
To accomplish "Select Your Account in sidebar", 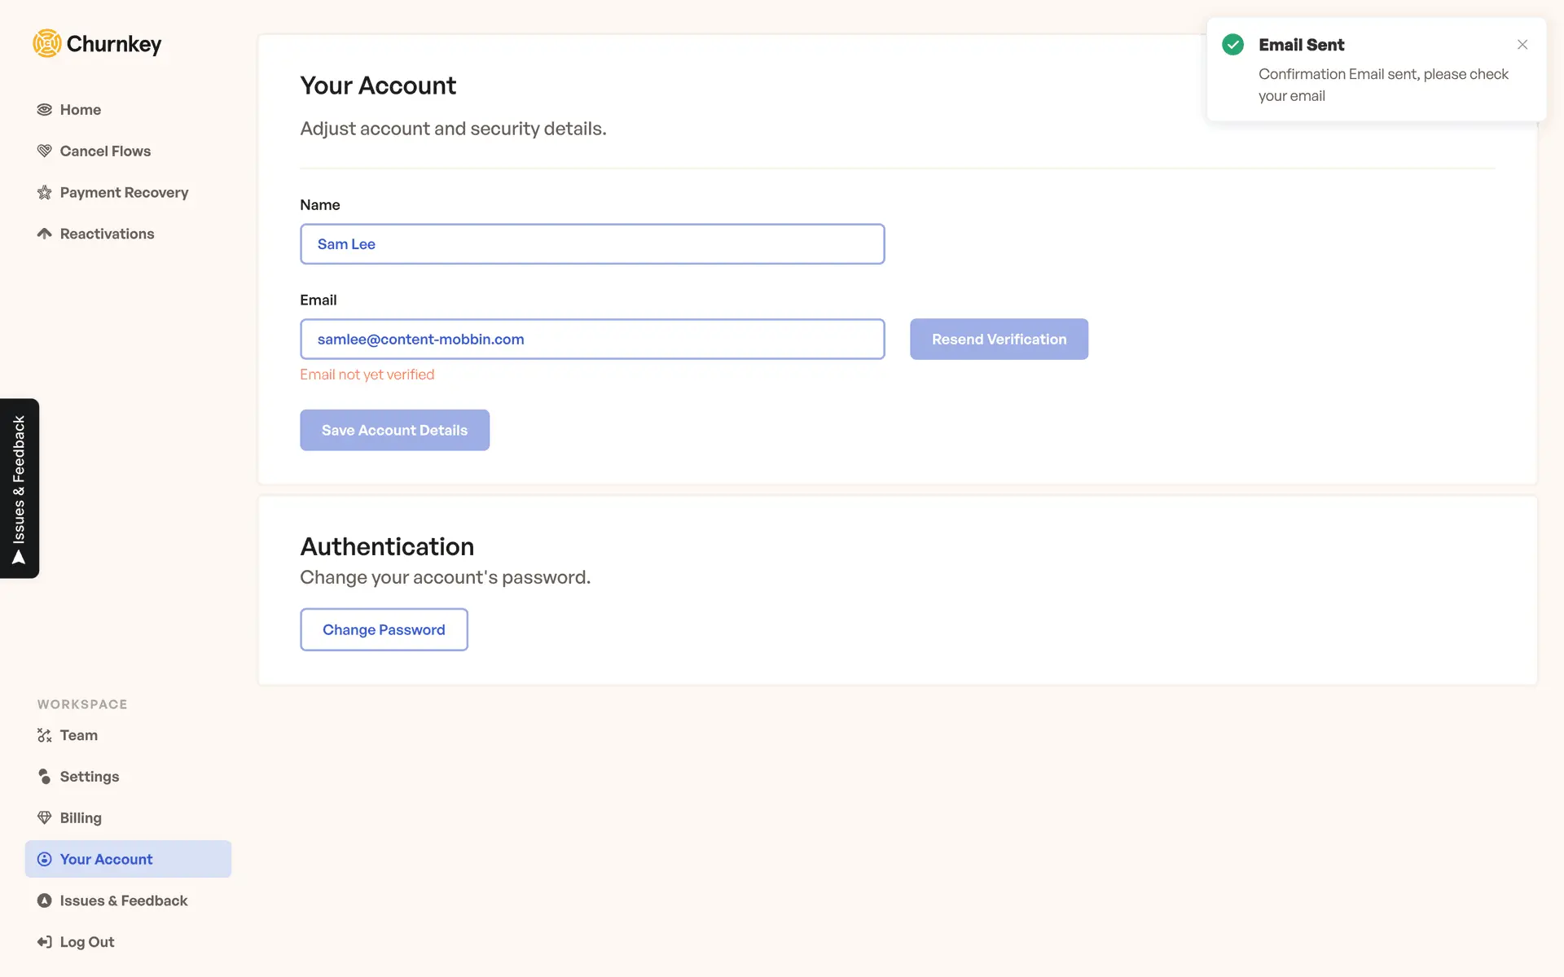I will click(x=106, y=859).
